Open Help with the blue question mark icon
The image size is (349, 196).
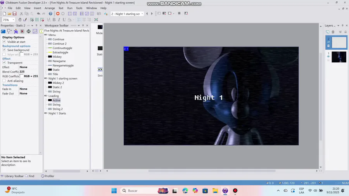tap(50, 14)
